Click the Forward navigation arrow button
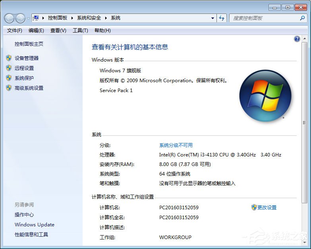 (20, 18)
